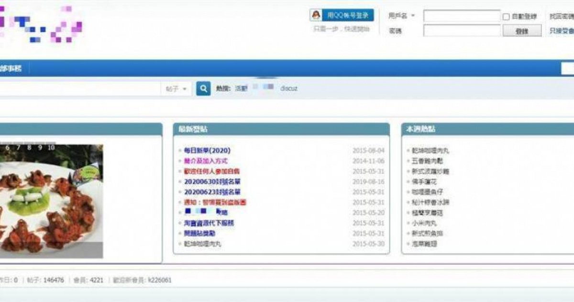Screen dimensions: 574x302
Task: Click the discuz hot search keyword
Action: coord(290,88)
